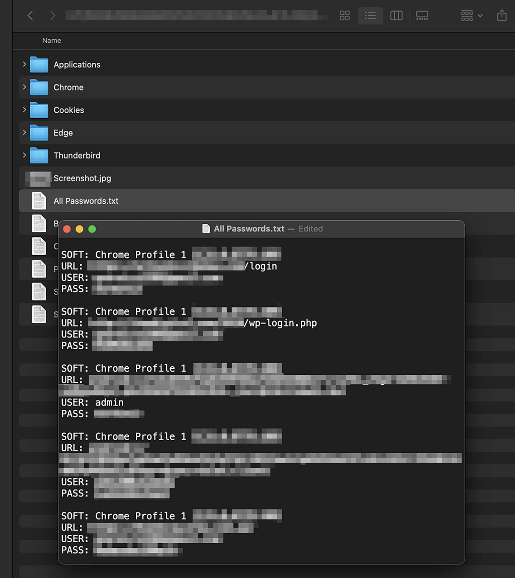Select the list view button

tap(371, 16)
